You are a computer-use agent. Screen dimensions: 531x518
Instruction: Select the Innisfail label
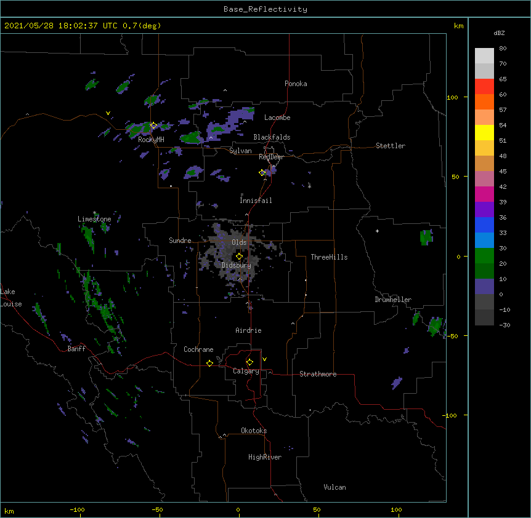coord(256,201)
